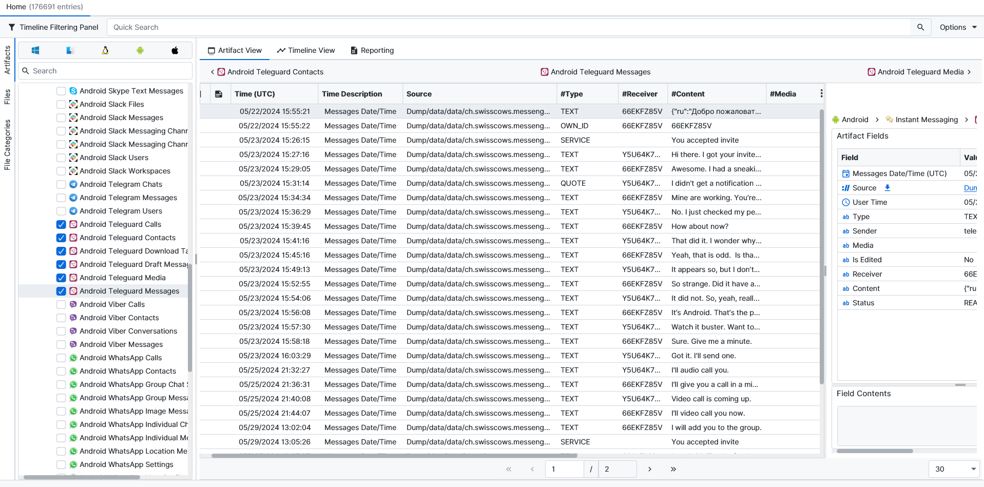
Task: Click the document icon column header
Action: coord(219,94)
